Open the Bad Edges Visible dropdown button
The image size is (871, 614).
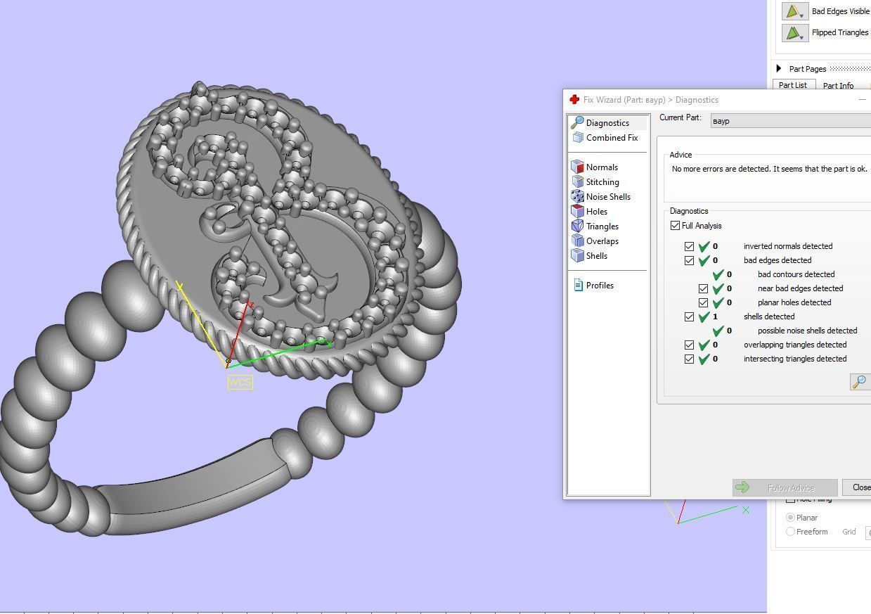click(795, 11)
